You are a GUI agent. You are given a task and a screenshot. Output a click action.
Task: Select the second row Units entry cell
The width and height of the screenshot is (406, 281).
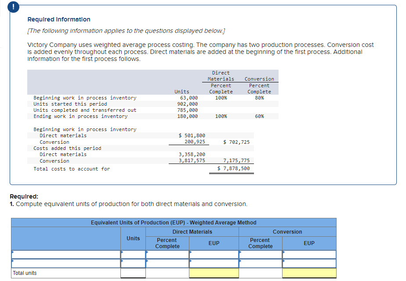click(x=134, y=263)
